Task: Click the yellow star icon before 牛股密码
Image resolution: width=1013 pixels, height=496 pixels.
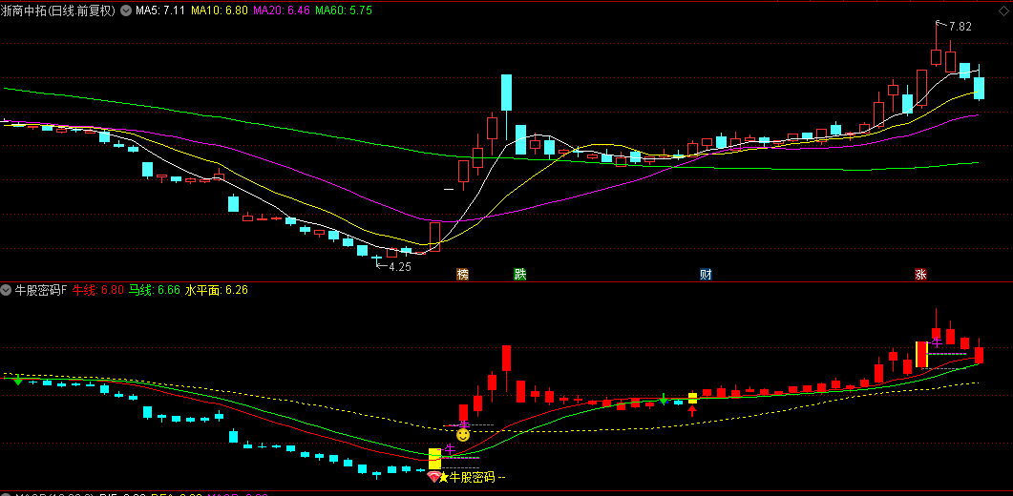Action: click(x=444, y=477)
